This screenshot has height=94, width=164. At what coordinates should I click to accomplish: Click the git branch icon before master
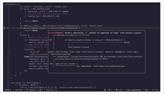27,90
